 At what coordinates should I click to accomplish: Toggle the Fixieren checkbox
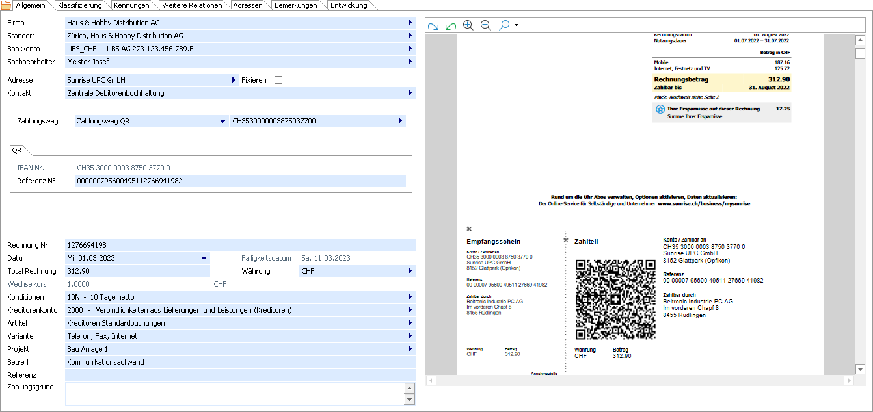pyautogui.click(x=278, y=80)
